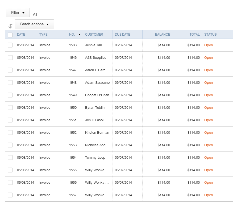Click date 05/08/2014 for invoice 1548
The width and height of the screenshot is (233, 206).
[26, 83]
